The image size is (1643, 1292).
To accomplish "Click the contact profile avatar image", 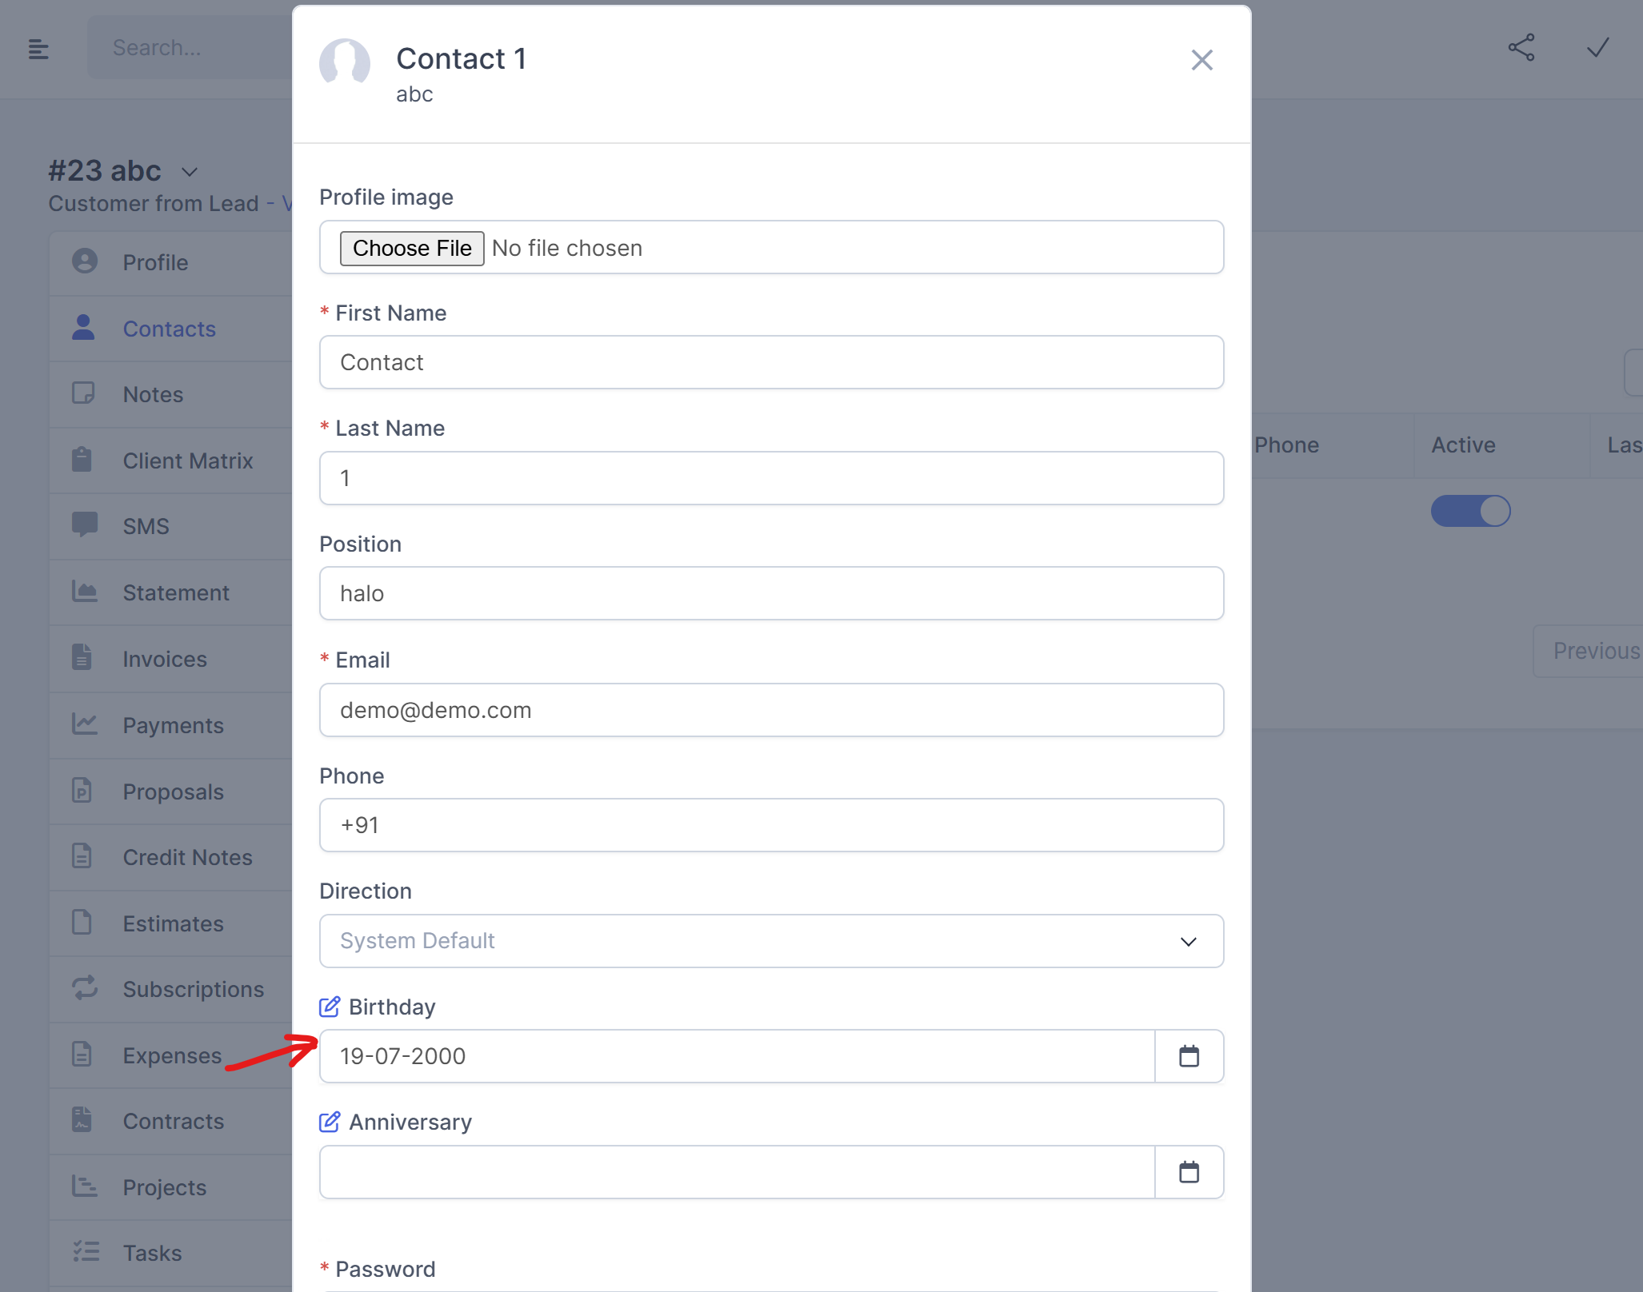I will click(x=345, y=62).
